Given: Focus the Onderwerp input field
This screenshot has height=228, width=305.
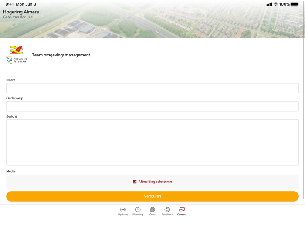Looking at the screenshot, I should (x=152, y=106).
